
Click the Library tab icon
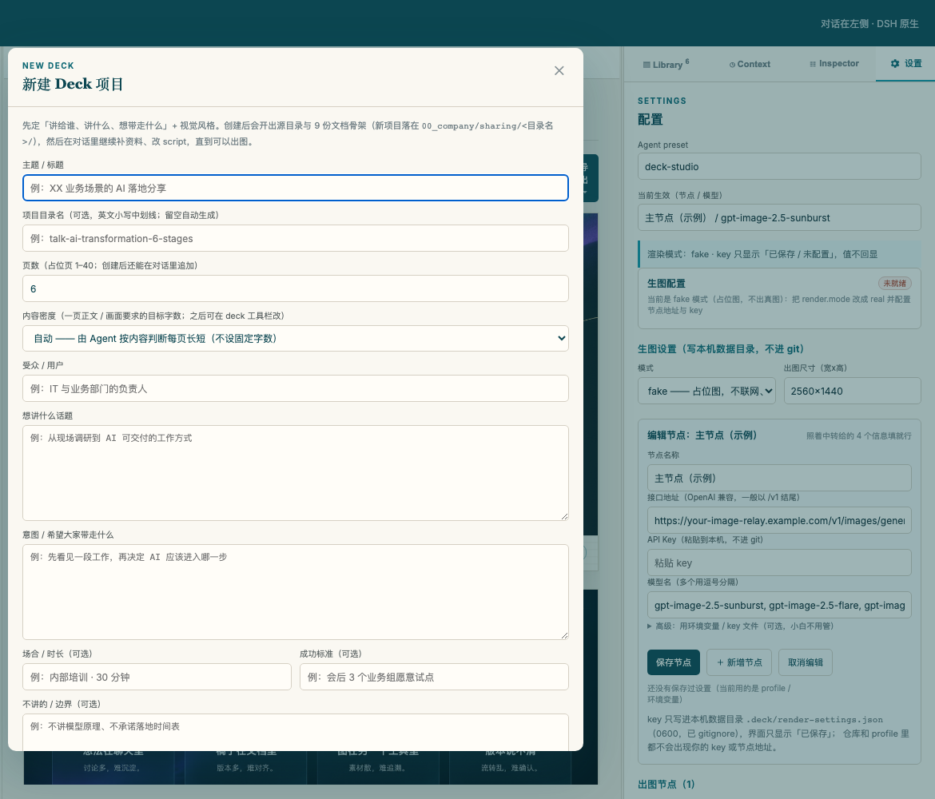pyautogui.click(x=647, y=65)
